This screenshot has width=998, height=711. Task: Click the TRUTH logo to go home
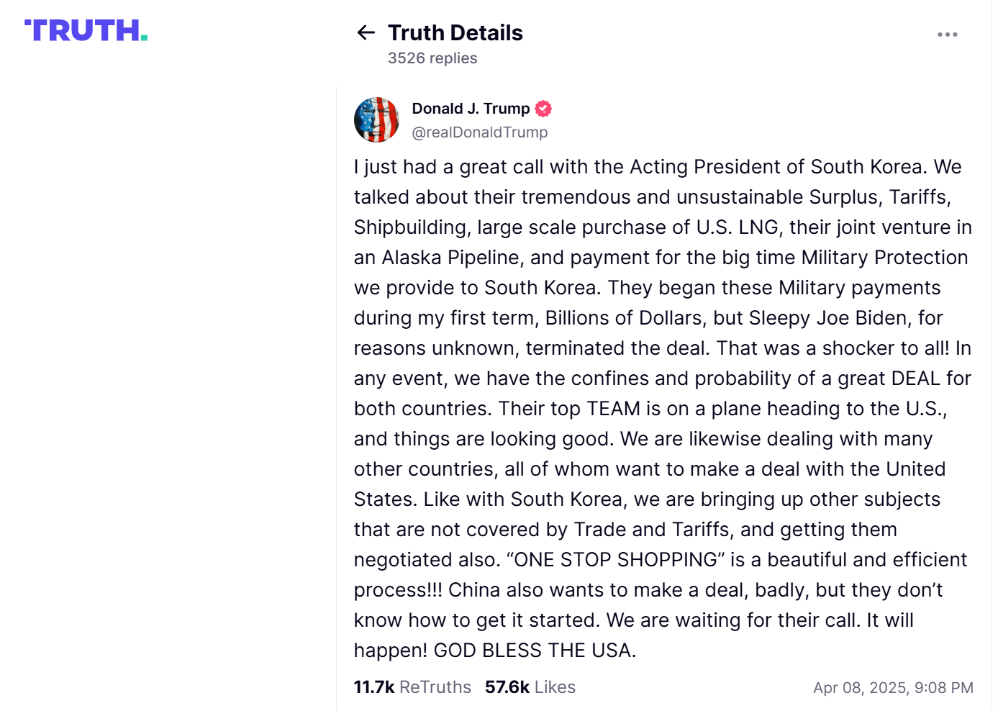click(86, 30)
